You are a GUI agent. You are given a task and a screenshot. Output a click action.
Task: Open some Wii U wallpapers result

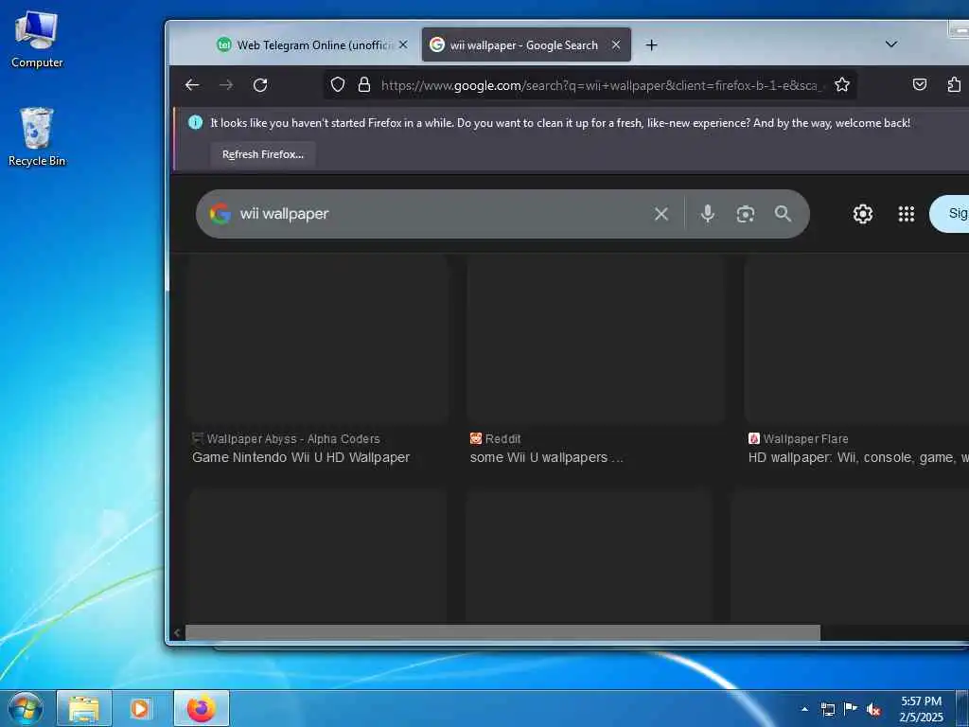(546, 457)
